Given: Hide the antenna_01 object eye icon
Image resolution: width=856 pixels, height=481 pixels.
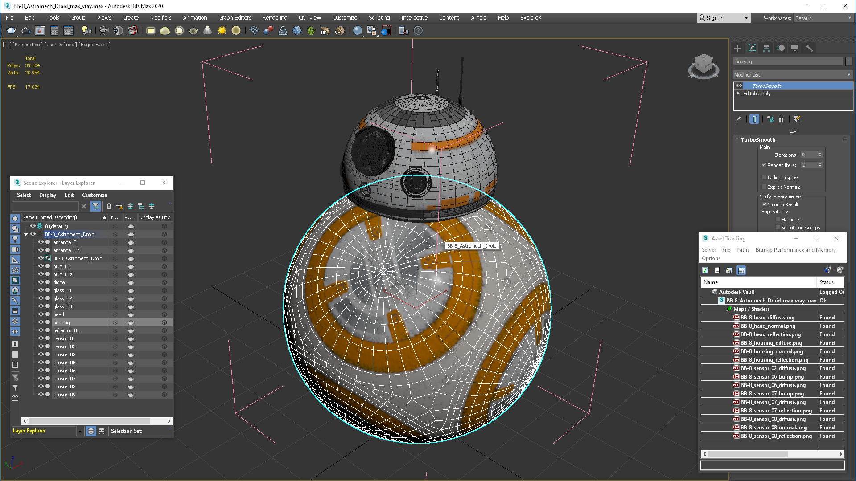Looking at the screenshot, I should click(41, 242).
